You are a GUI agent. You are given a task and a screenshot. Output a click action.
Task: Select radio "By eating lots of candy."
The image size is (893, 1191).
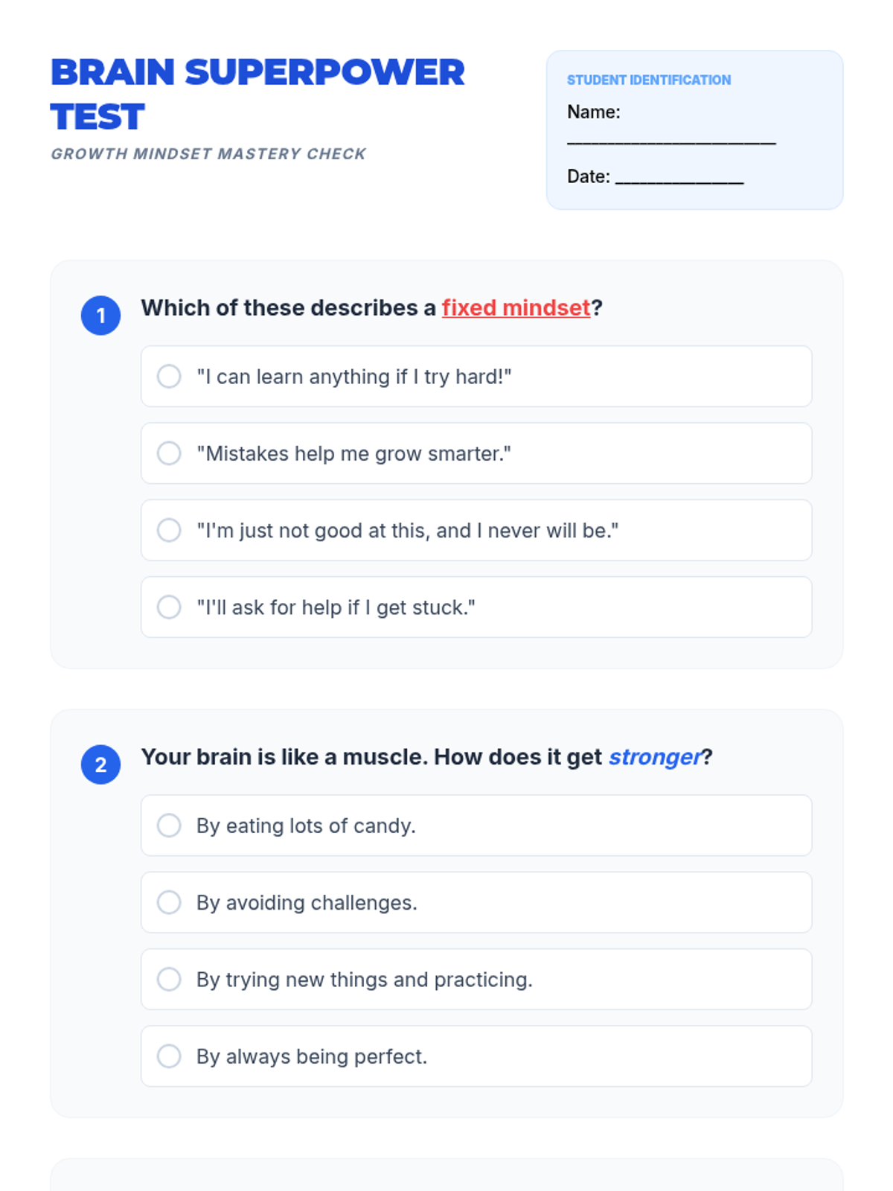tap(169, 825)
